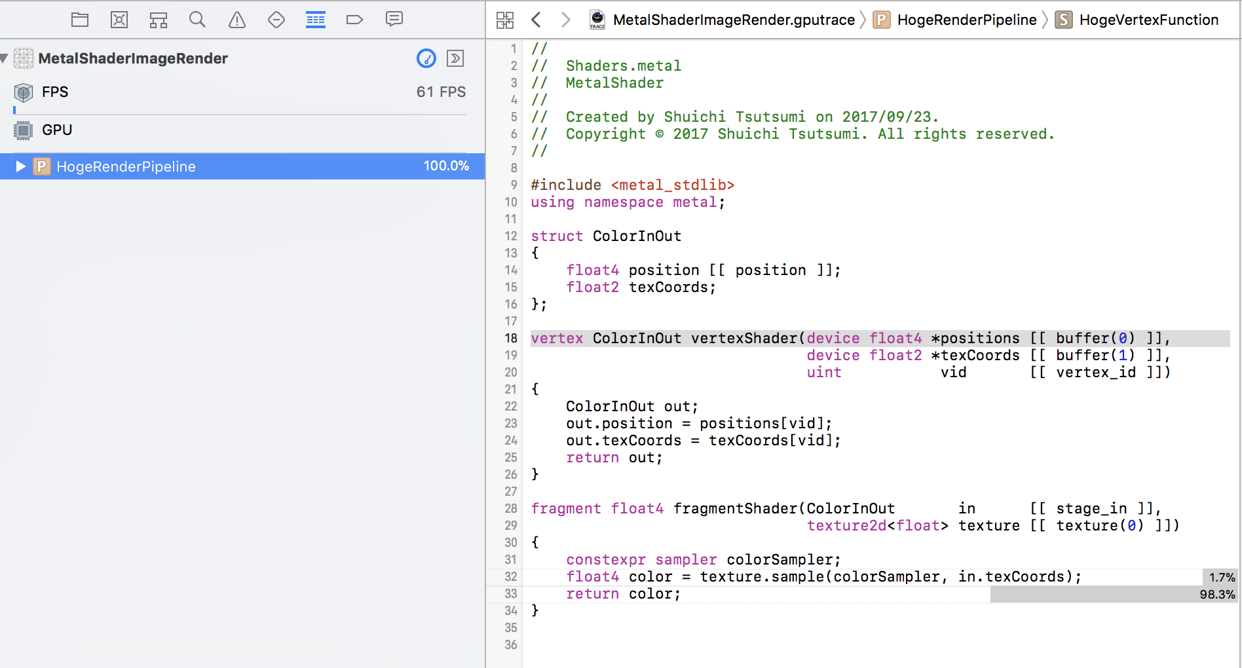The image size is (1242, 668).
Task: Click the forward navigation arrow above the code
Action: (566, 20)
